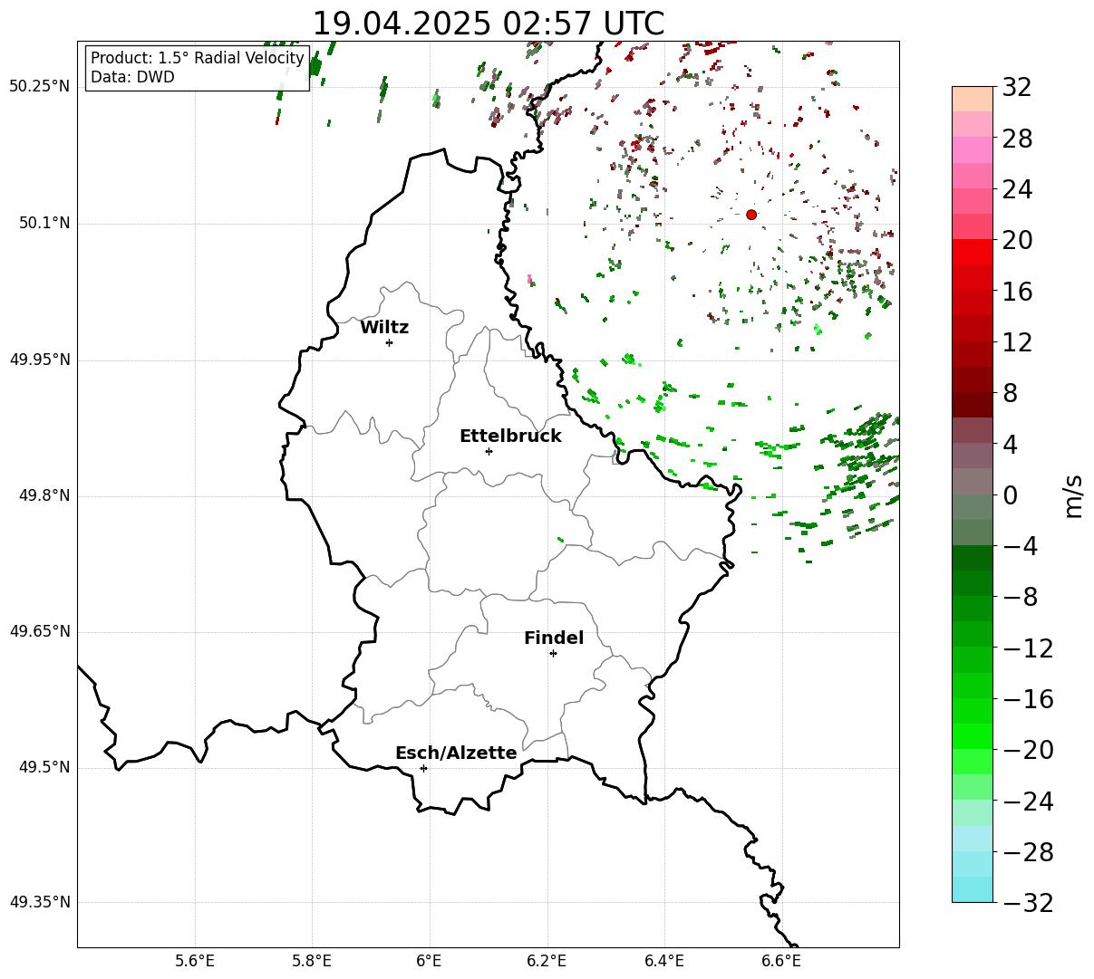The width and height of the screenshot is (1094, 979).
Task: Click the longitude label 5.8°E
Action: click(x=312, y=960)
